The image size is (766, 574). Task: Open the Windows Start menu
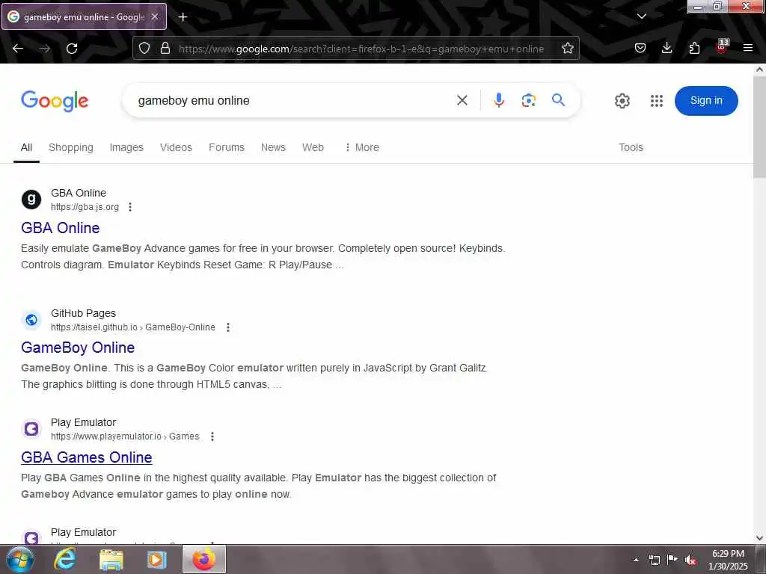coord(19,559)
